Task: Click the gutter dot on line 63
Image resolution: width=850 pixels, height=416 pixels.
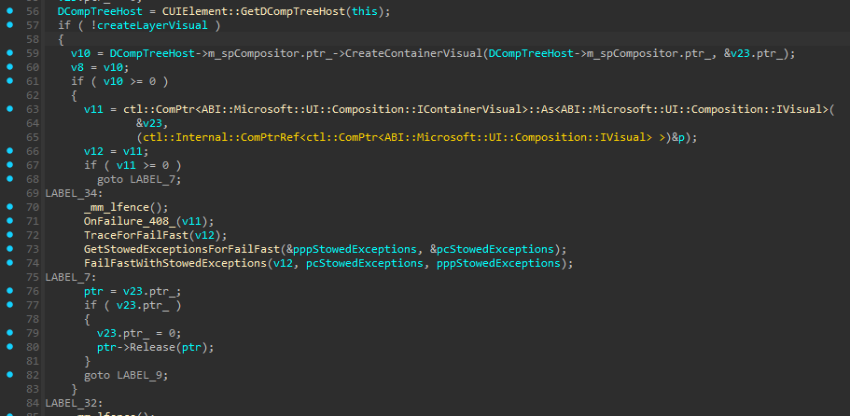Action: click(x=8, y=109)
